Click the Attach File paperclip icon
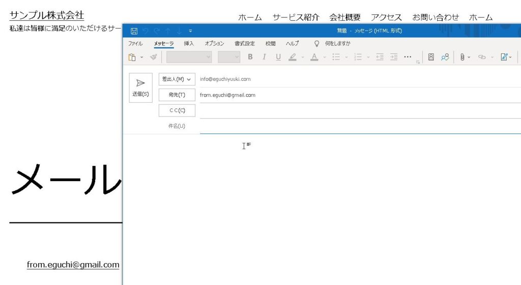 coord(462,57)
